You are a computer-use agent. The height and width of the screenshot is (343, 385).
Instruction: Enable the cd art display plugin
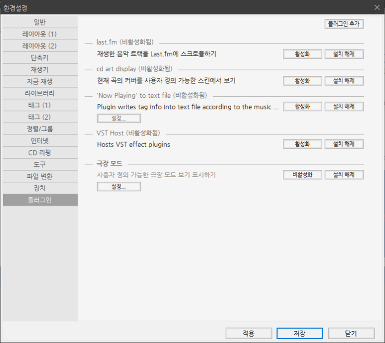(302, 81)
